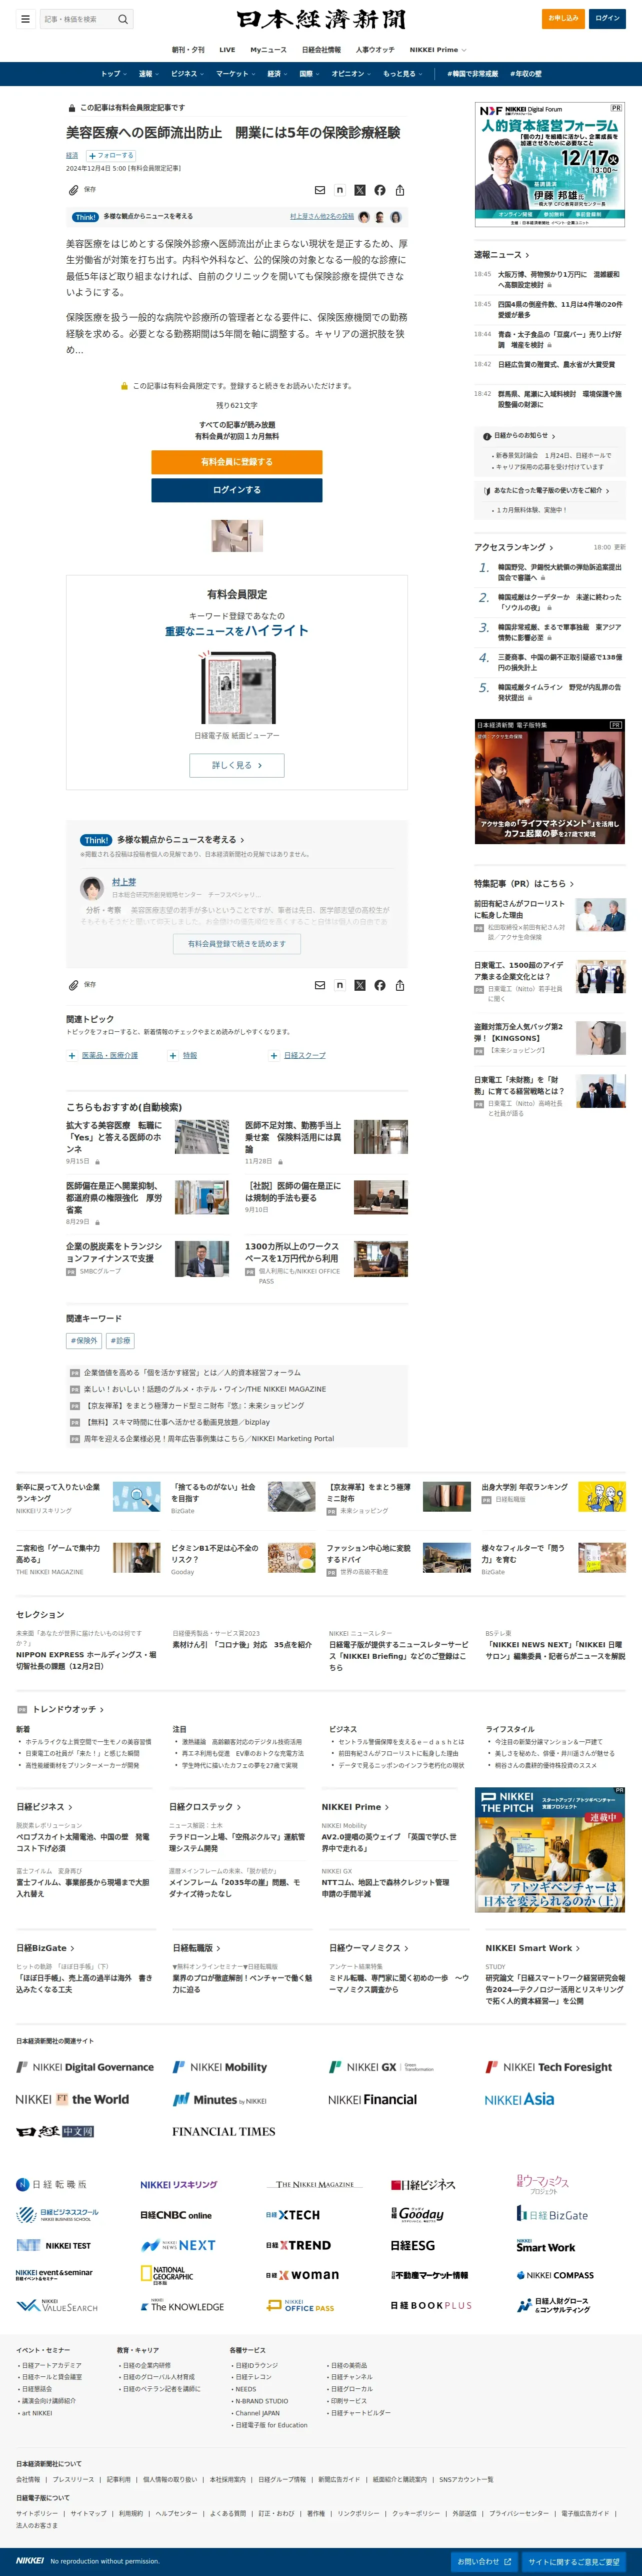Viewport: 642px width, 2576px height.
Task: Expand the 速報 nav dropdown
Action: pos(148,74)
